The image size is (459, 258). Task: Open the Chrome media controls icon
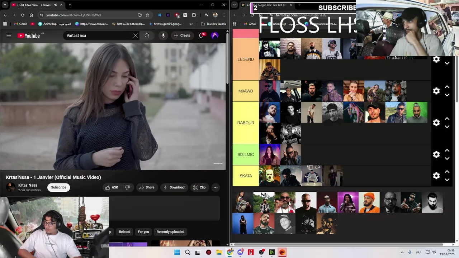(x=207, y=15)
